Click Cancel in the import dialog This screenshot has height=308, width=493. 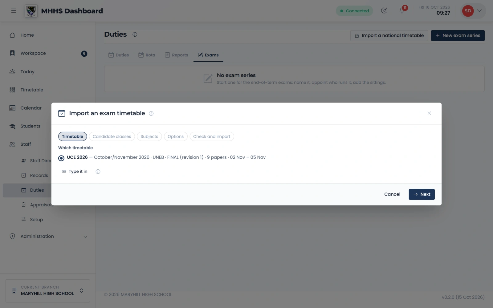(392, 194)
